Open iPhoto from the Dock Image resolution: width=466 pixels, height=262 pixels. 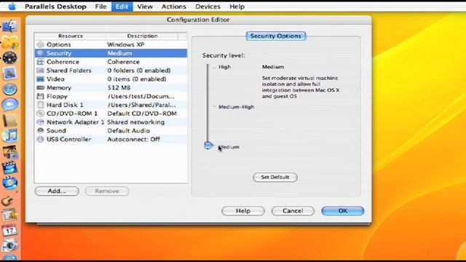coord(9,152)
